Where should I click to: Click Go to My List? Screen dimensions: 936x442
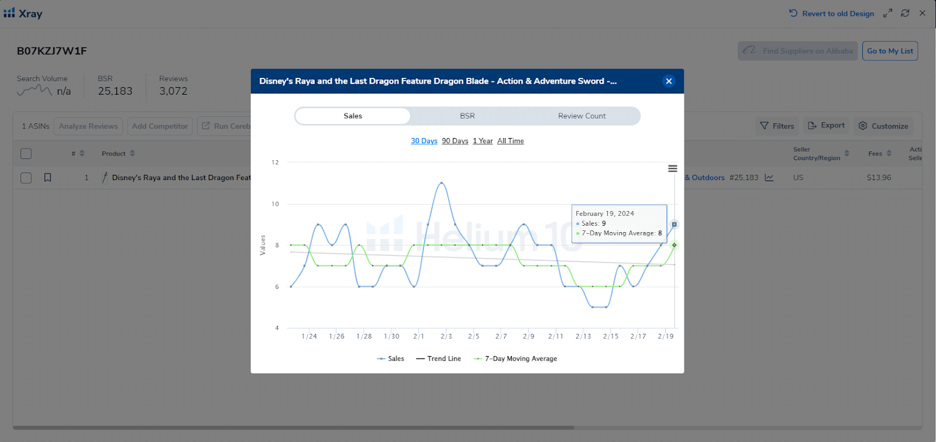point(890,51)
